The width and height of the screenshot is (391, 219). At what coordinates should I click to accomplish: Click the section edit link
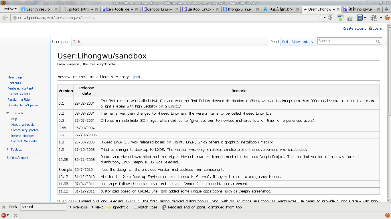137,77
